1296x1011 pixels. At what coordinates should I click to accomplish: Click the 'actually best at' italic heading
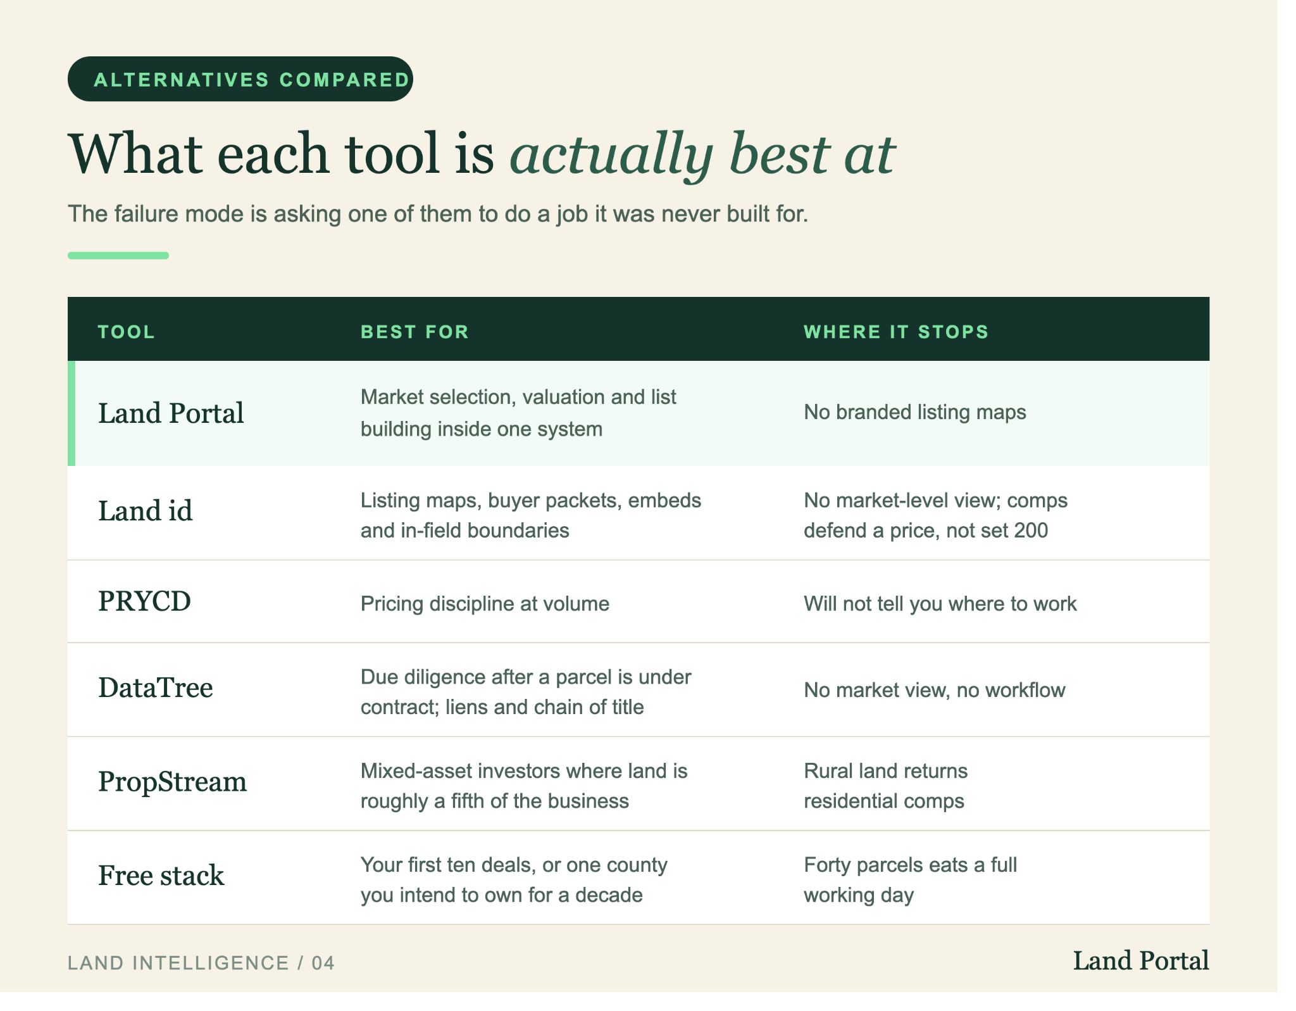pos(702,154)
